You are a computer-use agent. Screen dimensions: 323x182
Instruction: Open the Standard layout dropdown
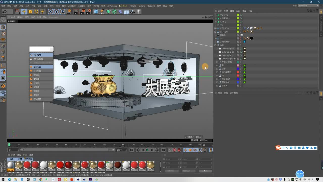[308, 6]
